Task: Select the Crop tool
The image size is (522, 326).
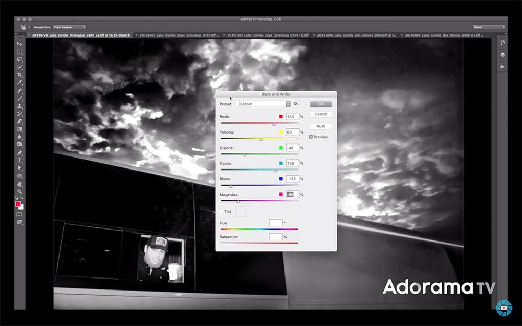Action: tap(20, 75)
